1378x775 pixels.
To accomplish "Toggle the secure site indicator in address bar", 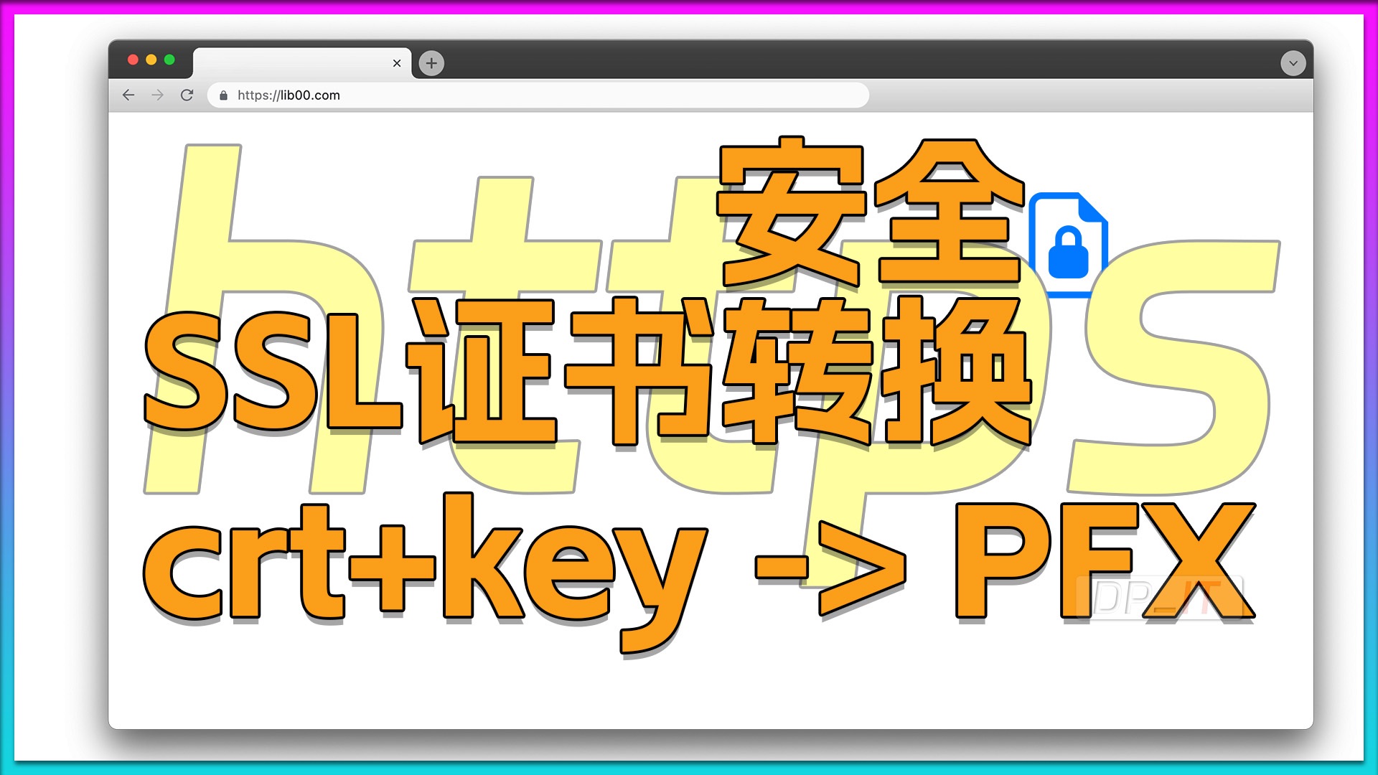I will [223, 95].
